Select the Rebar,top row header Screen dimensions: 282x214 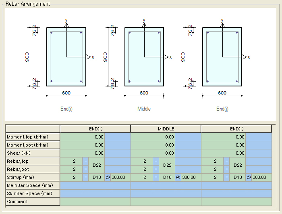[x=33, y=161]
